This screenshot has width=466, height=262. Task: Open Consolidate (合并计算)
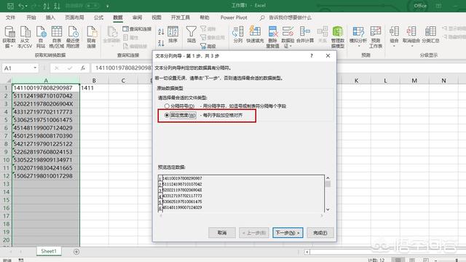point(305,34)
